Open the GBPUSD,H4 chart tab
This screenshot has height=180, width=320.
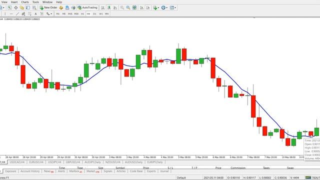[73, 162]
